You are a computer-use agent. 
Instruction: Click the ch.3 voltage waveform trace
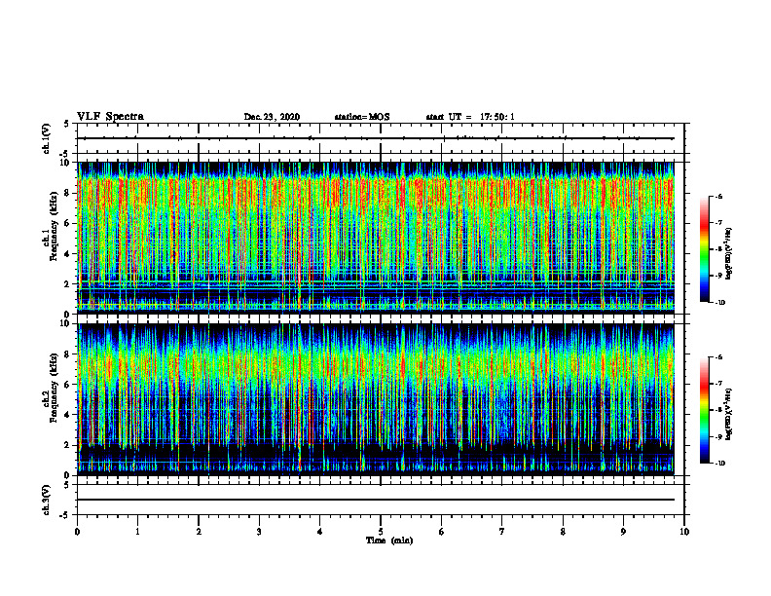point(376,500)
